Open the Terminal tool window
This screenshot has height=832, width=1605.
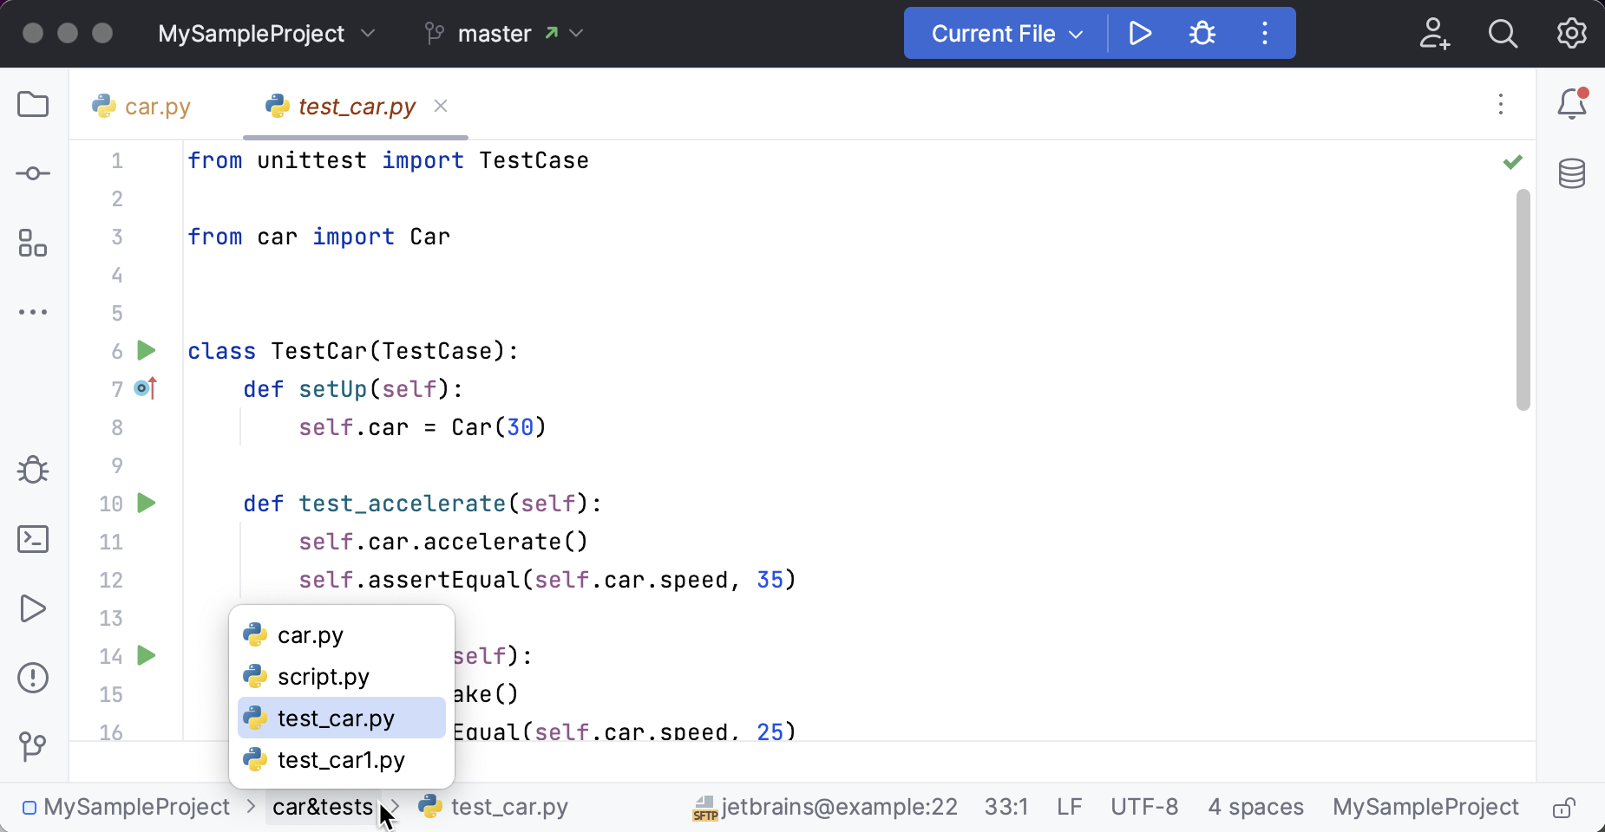[x=33, y=539]
